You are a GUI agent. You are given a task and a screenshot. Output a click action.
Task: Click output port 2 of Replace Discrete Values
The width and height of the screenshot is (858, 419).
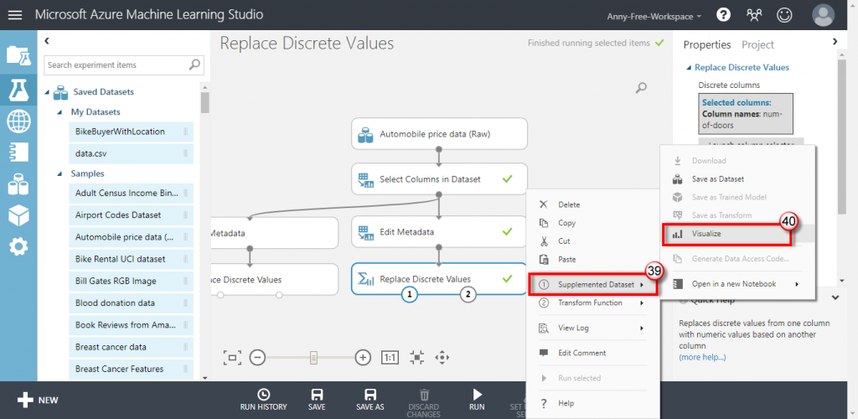pos(468,294)
